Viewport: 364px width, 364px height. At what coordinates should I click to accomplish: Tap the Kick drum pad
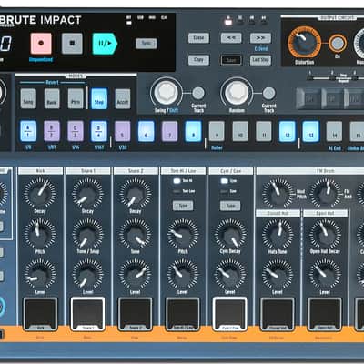40,314
